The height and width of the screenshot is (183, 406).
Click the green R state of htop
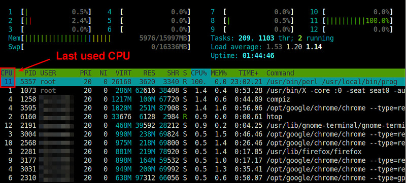pyautogui.click(x=185, y=117)
